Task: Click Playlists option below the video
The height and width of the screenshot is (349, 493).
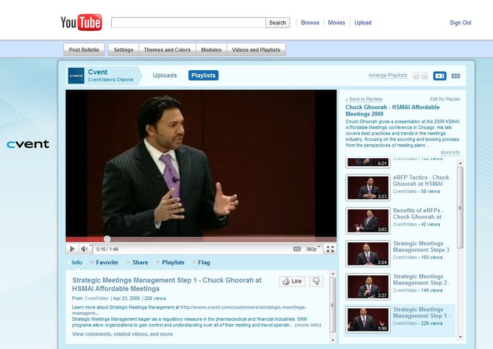Action: click(173, 262)
